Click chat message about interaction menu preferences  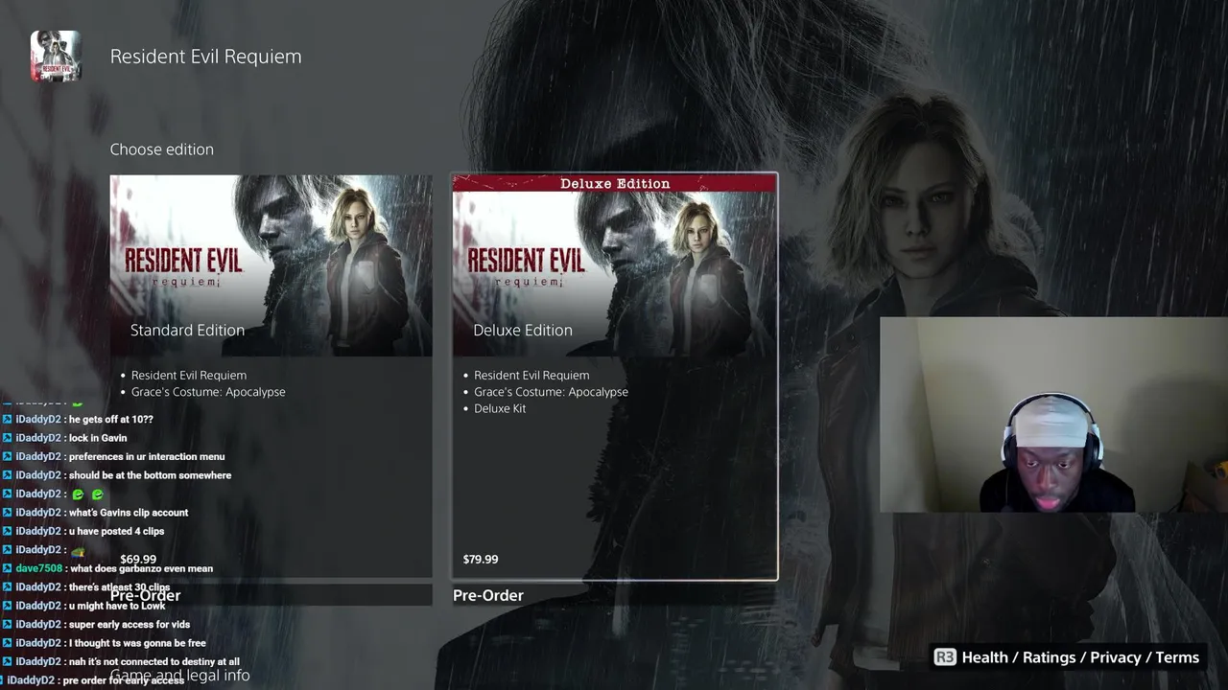pyautogui.click(x=147, y=456)
